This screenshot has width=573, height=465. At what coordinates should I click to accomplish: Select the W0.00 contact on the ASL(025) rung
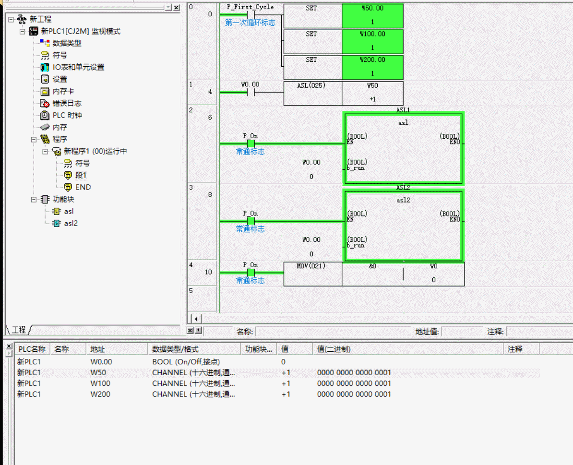pos(250,93)
